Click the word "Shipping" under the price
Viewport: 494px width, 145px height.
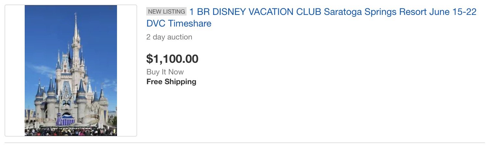click(x=181, y=82)
